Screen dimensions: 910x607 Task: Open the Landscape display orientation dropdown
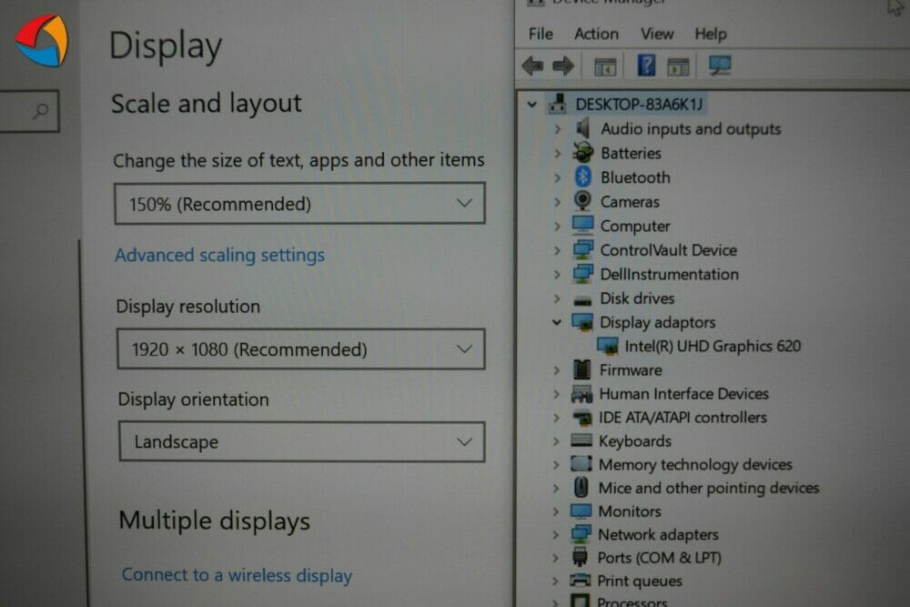tap(302, 441)
